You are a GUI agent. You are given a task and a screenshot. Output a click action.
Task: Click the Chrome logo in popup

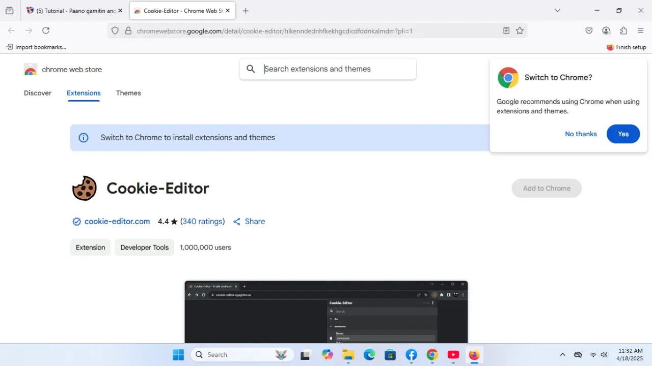click(x=508, y=78)
